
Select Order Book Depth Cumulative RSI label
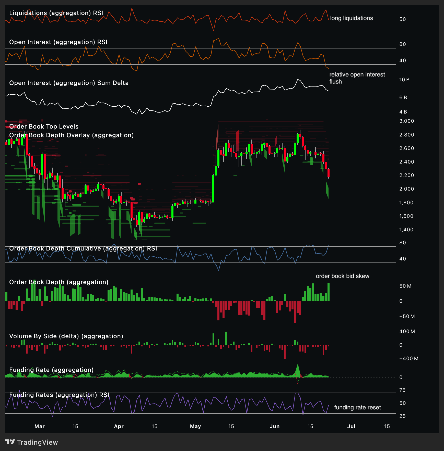(x=83, y=248)
